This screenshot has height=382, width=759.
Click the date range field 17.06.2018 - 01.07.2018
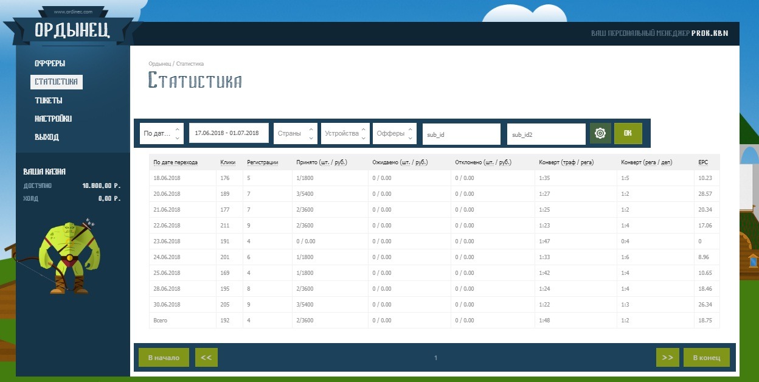click(229, 133)
